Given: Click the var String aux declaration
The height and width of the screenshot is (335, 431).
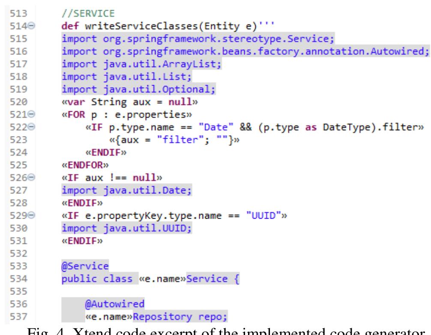Looking at the screenshot, I should pos(129,102).
